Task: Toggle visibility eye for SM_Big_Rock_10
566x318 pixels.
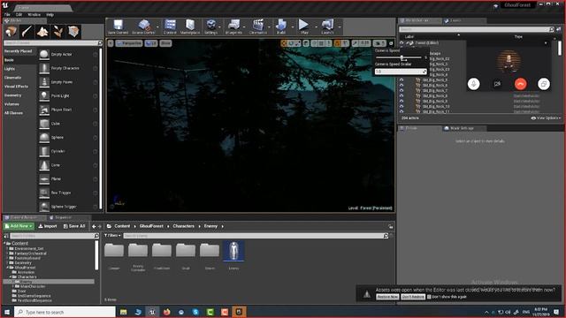Action: pyautogui.click(x=402, y=107)
